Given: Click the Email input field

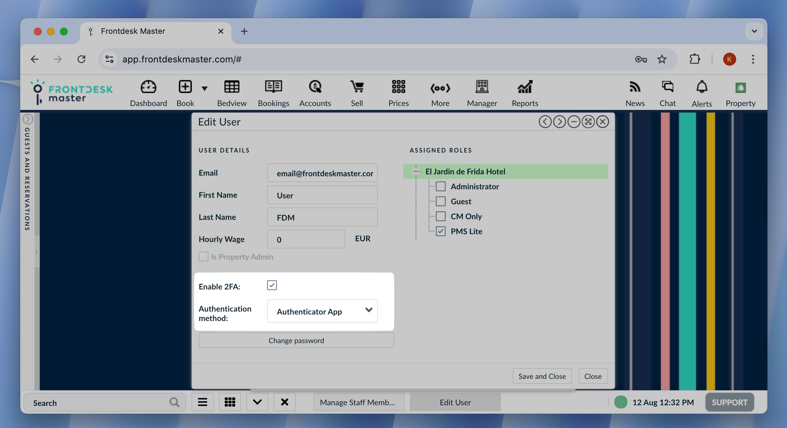Looking at the screenshot, I should pyautogui.click(x=322, y=173).
